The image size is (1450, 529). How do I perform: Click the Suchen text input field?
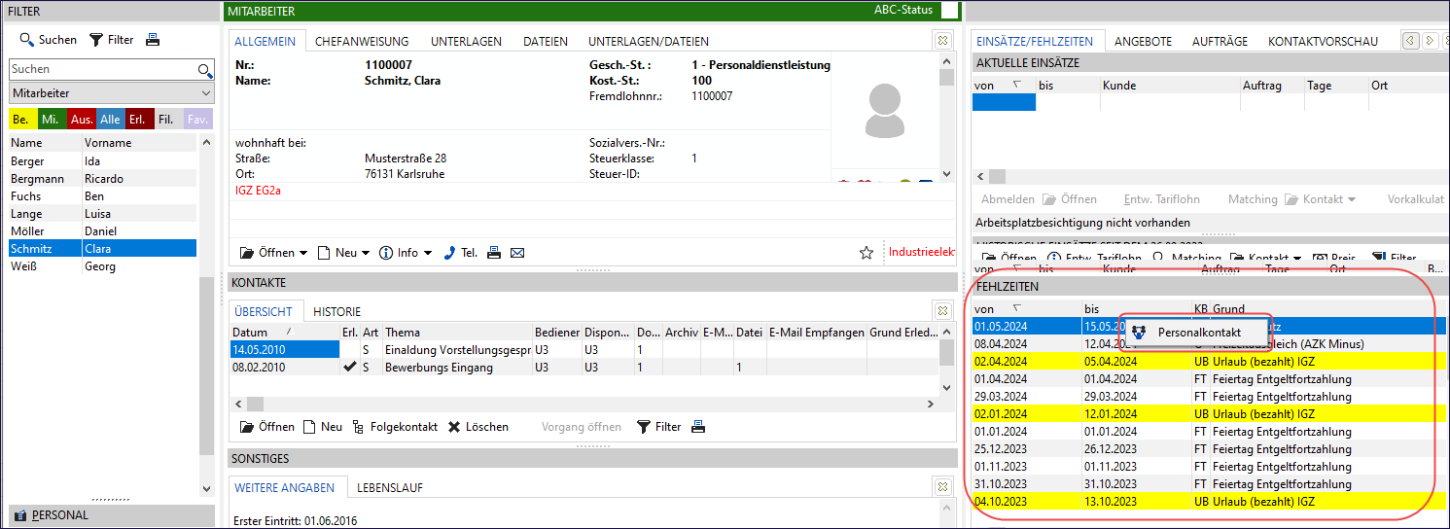[102, 70]
